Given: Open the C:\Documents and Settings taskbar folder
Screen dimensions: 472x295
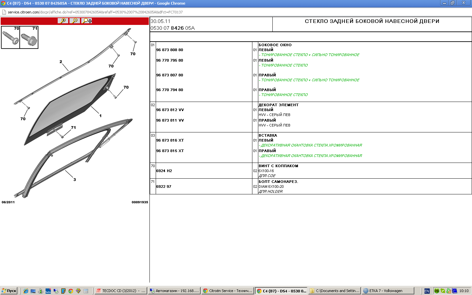Looking at the screenshot, I should pyautogui.click(x=334, y=291).
